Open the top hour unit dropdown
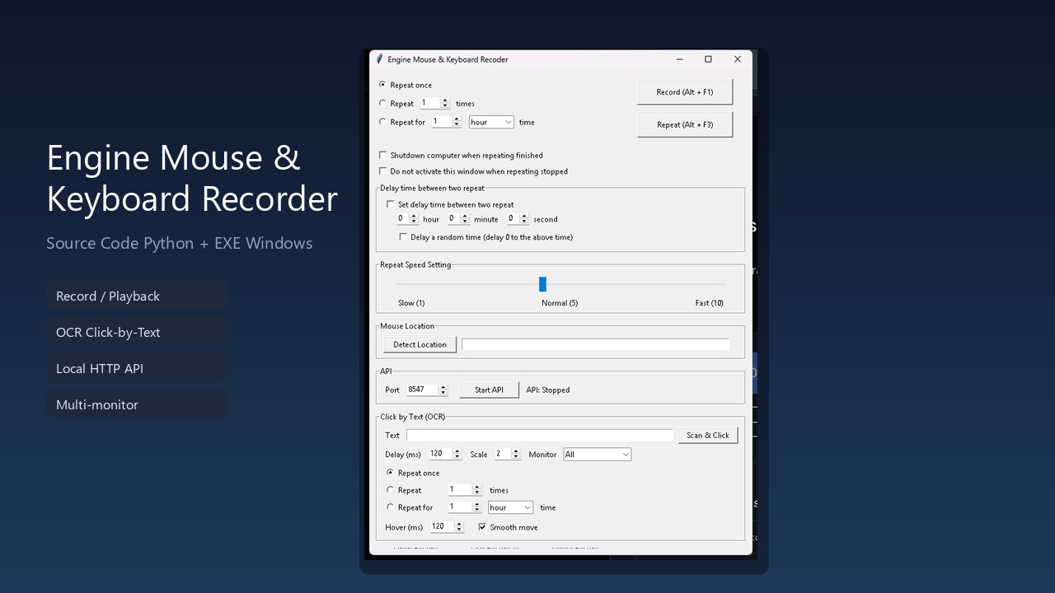Screen dimensions: 1055x593 click(x=491, y=122)
